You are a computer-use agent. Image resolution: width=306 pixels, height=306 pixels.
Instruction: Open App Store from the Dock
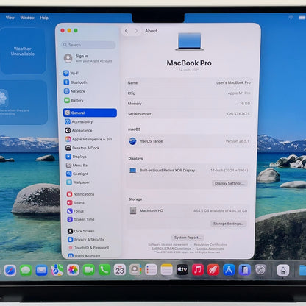229,270
